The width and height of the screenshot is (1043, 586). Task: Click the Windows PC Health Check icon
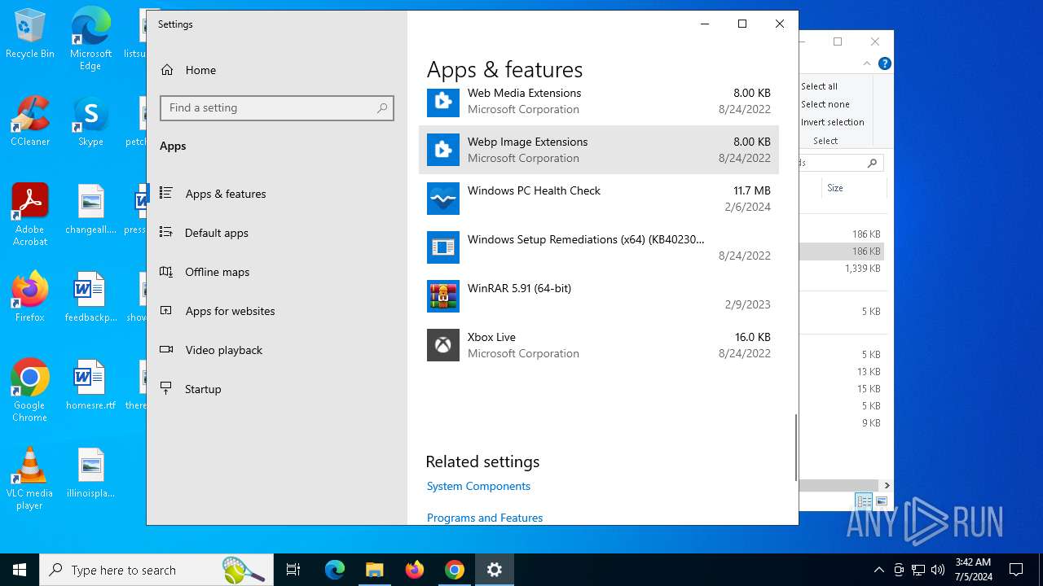[x=443, y=199]
